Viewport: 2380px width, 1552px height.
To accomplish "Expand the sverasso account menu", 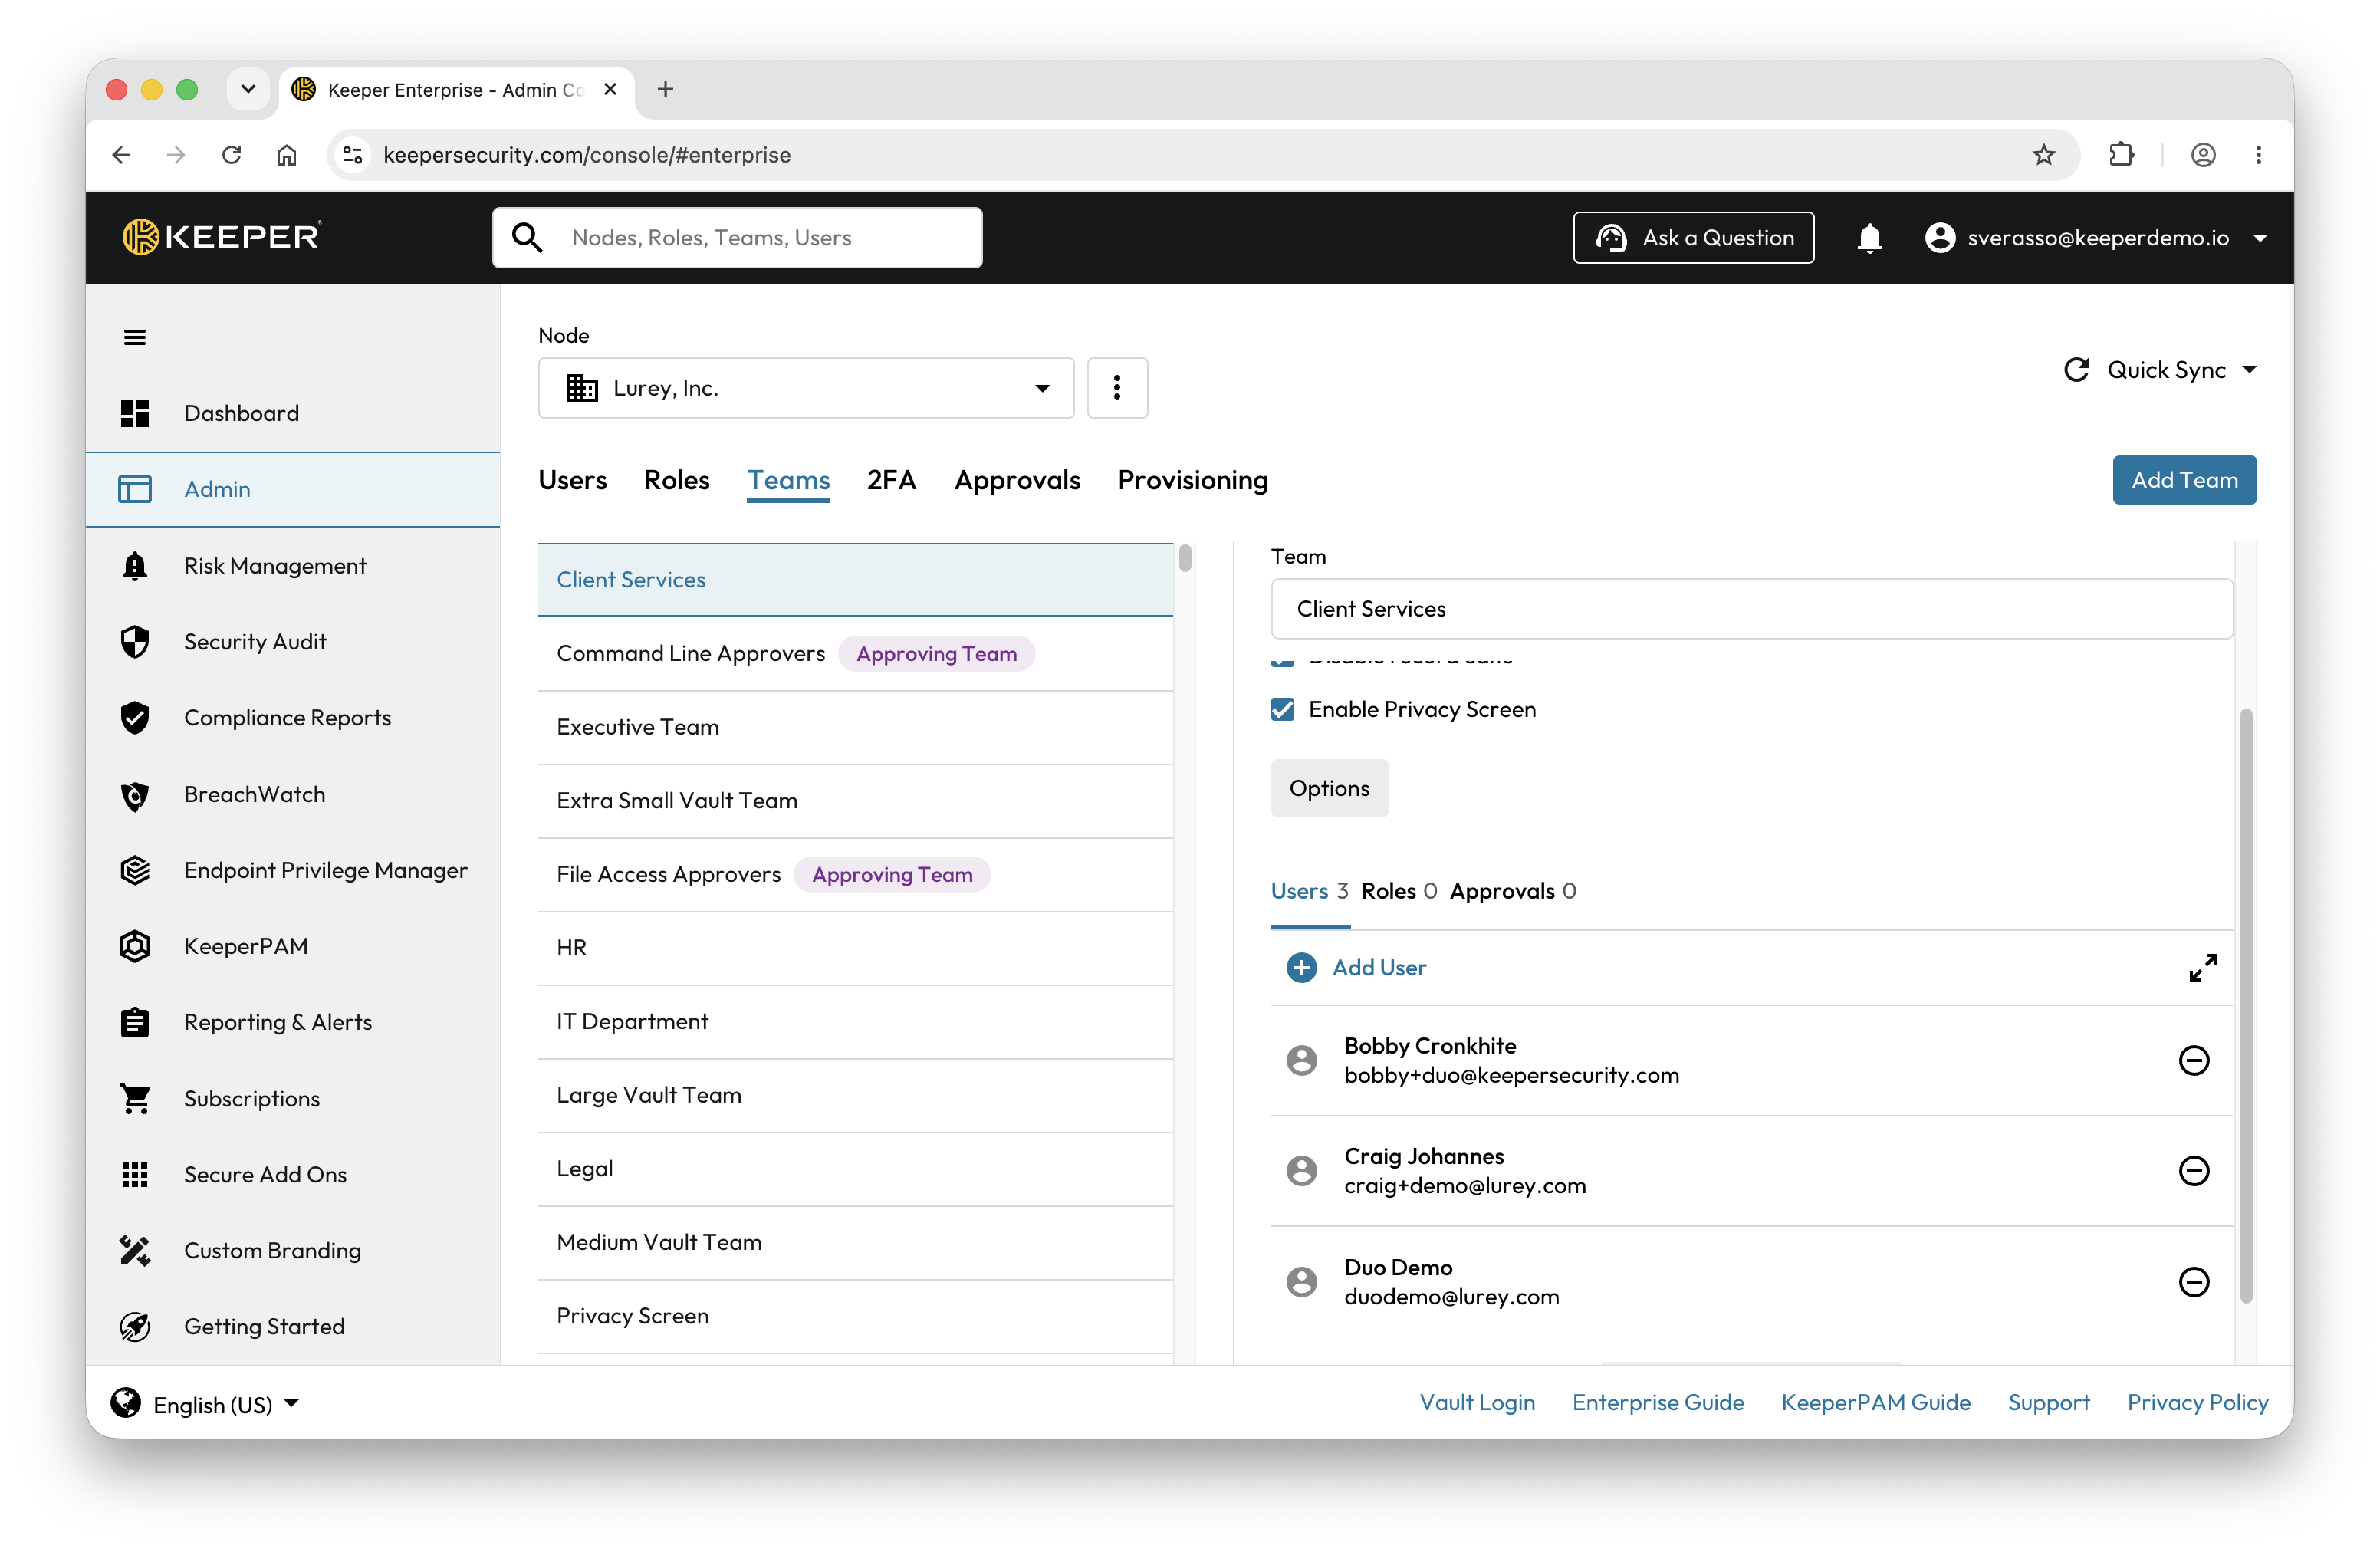I will tap(2260, 238).
